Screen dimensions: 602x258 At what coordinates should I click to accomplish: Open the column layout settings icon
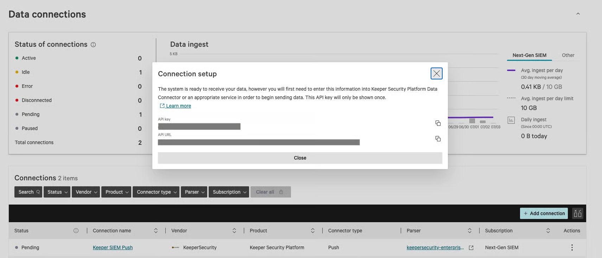click(x=577, y=213)
